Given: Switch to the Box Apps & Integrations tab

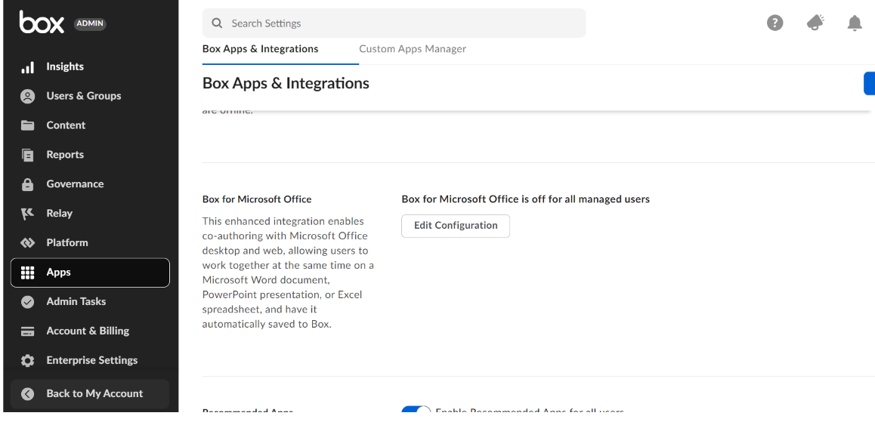Looking at the screenshot, I should (261, 49).
